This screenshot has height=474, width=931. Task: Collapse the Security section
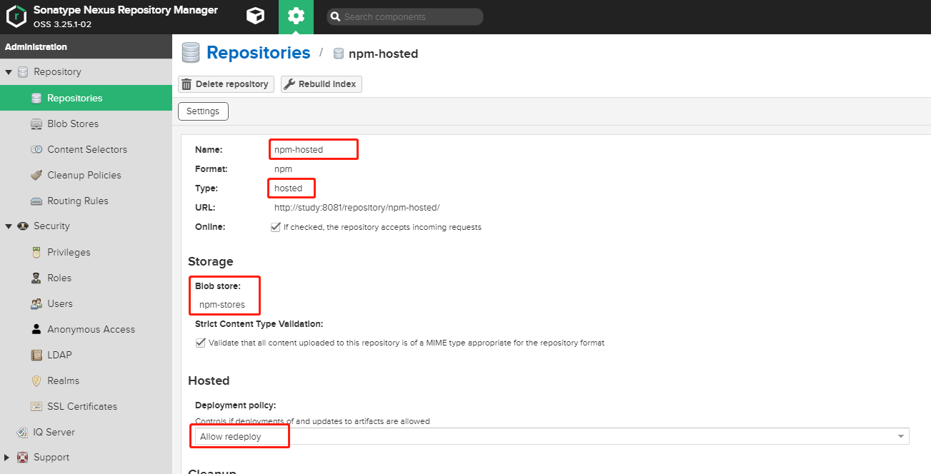coord(7,226)
